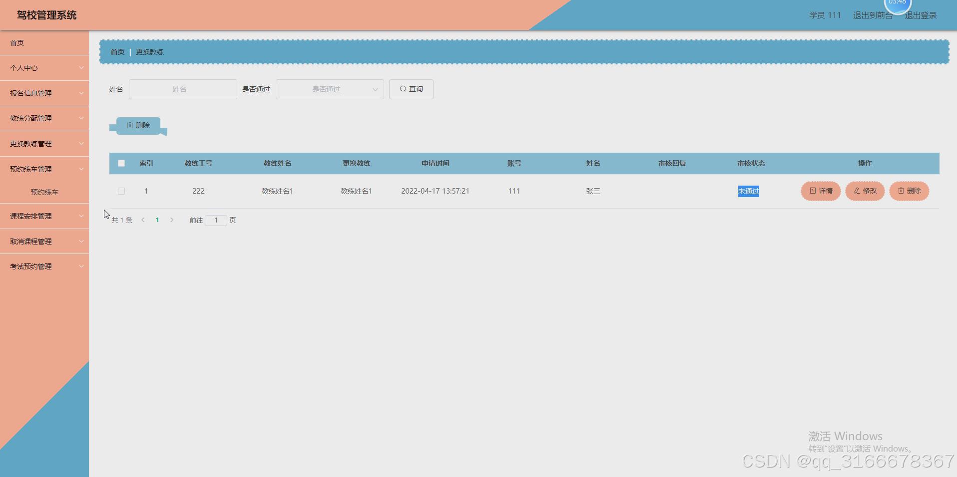
Task: Toggle the 未通过 status label in the row
Action: pyautogui.click(x=748, y=191)
